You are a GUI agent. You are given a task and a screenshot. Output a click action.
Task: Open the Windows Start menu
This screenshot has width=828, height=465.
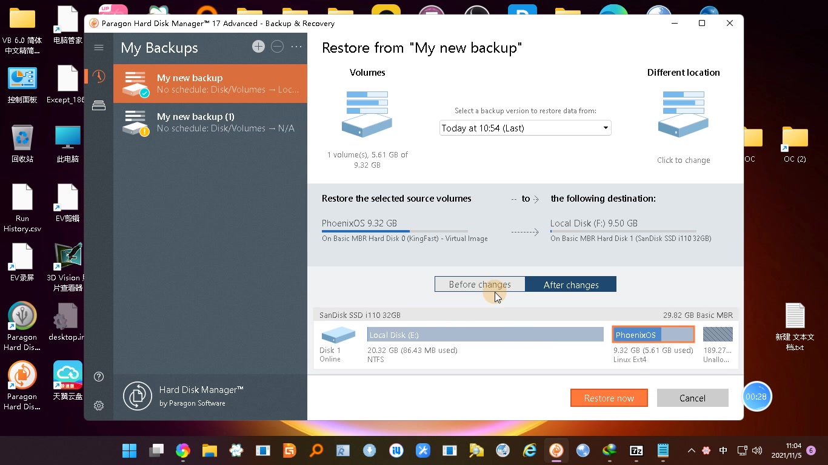click(x=129, y=450)
